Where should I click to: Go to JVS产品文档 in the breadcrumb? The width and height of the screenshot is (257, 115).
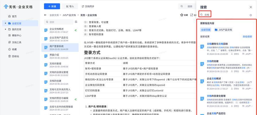tap(69, 15)
